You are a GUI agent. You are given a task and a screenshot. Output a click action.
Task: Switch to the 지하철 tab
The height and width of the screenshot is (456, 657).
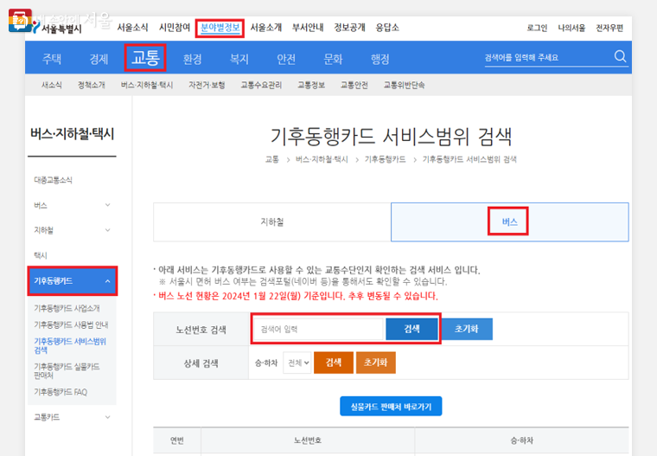pos(272,222)
